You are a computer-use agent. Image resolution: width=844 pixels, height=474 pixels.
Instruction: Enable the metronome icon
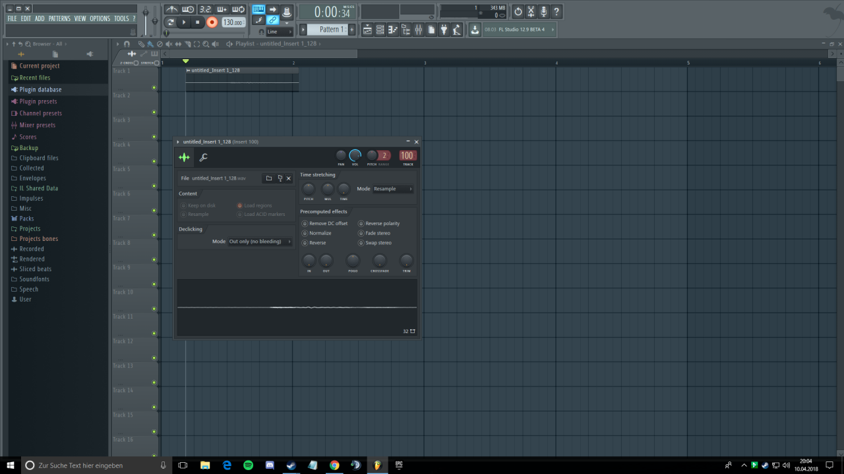[x=171, y=9]
